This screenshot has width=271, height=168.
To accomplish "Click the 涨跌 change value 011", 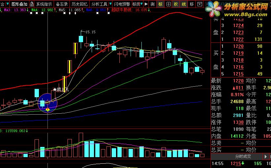I will pyautogui.click(x=238, y=88).
